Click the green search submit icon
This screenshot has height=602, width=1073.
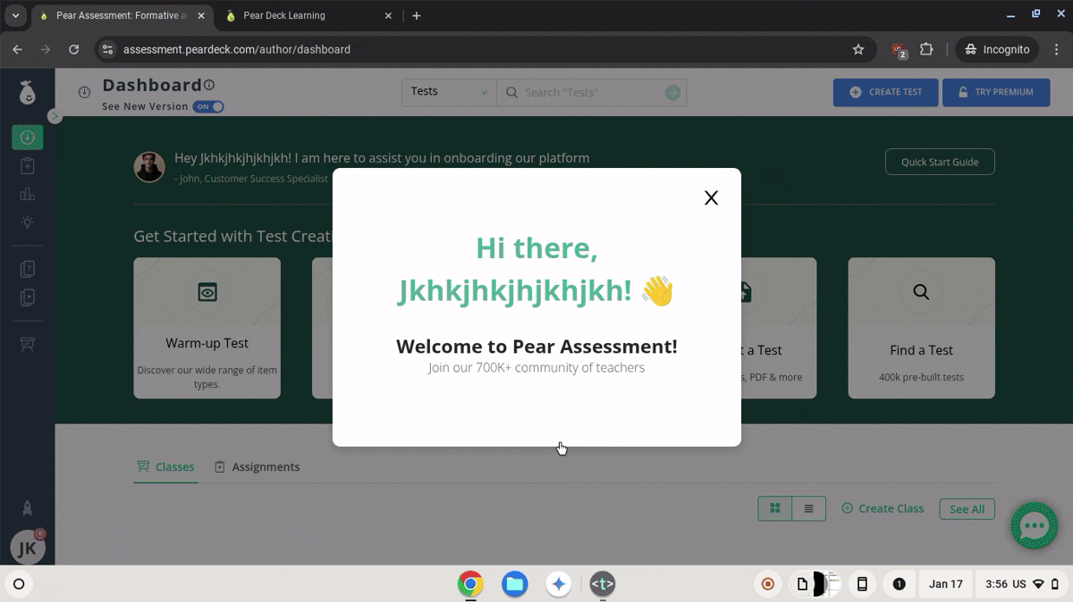click(673, 92)
